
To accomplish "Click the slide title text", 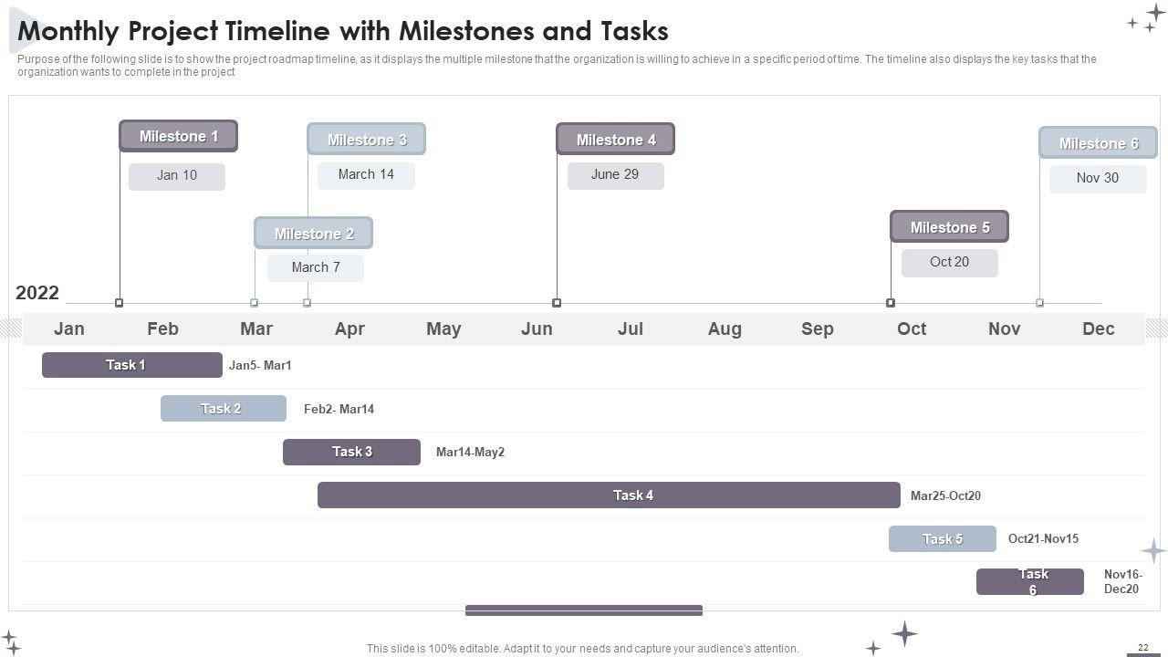I will tap(343, 31).
